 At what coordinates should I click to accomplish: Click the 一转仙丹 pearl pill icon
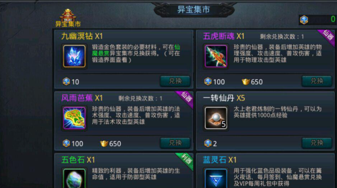pos(216,118)
